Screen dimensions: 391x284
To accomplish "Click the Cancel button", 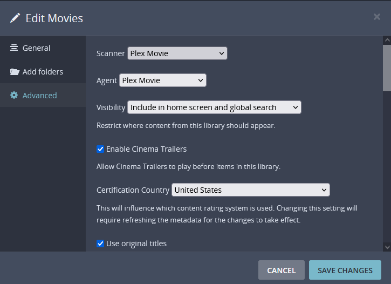I will [x=281, y=271].
